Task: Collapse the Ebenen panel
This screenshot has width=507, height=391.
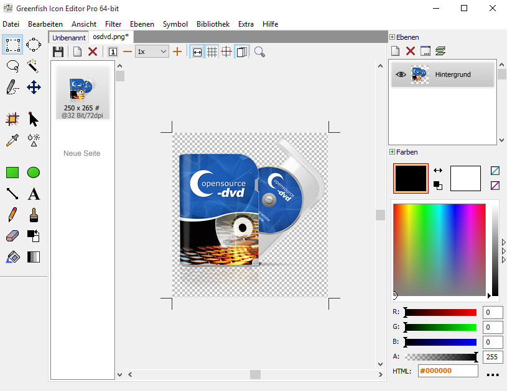Action: coord(393,37)
